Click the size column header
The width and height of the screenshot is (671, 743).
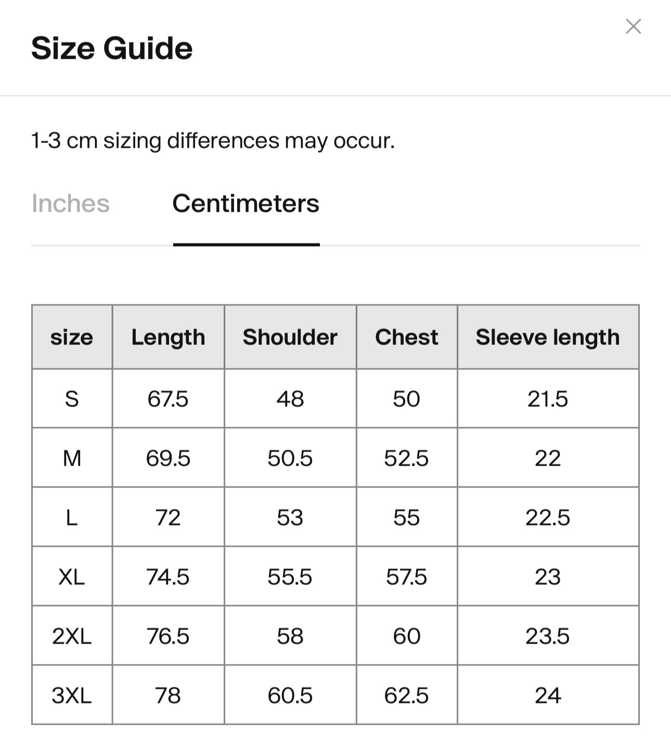click(x=72, y=337)
